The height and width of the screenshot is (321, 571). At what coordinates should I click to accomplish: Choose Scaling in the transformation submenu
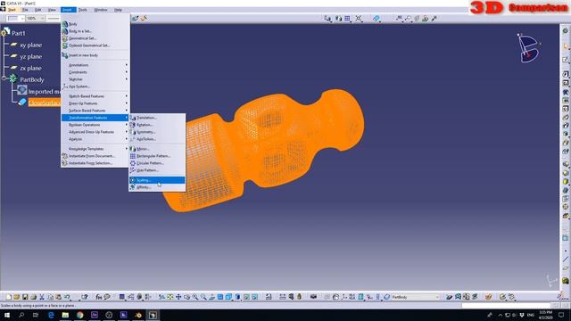tap(157, 180)
